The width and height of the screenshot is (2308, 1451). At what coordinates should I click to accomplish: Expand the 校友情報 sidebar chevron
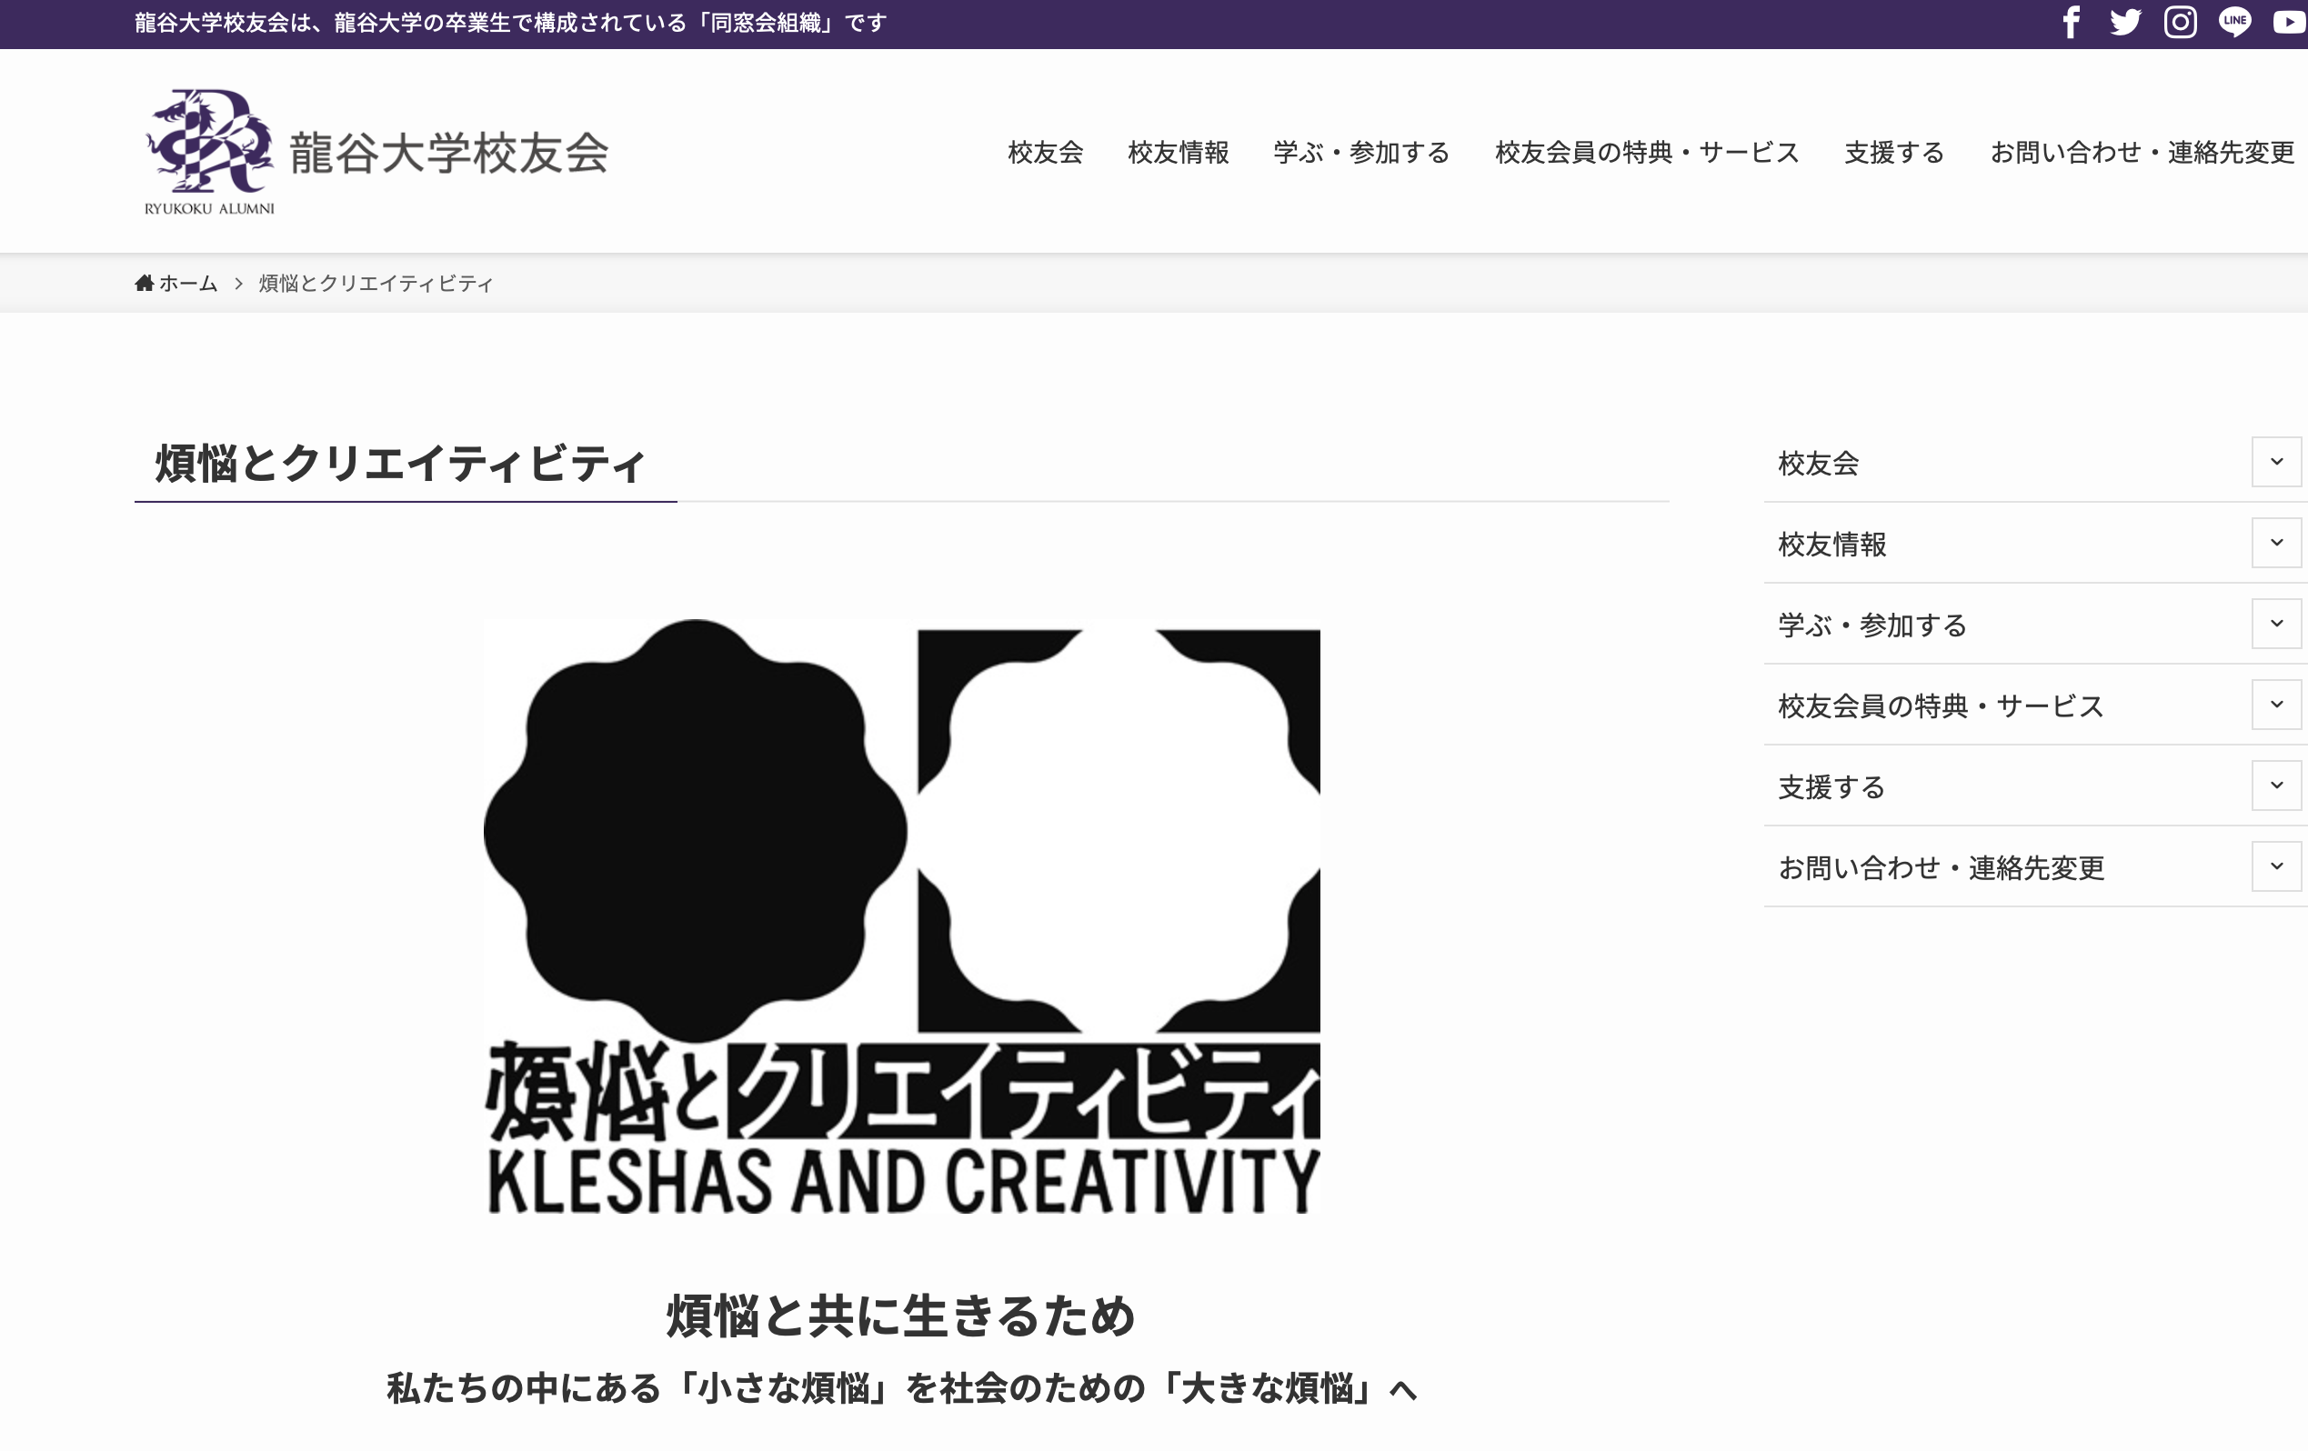(x=2276, y=543)
